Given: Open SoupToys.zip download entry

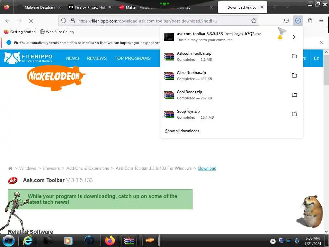Looking at the screenshot, I should (225, 114).
